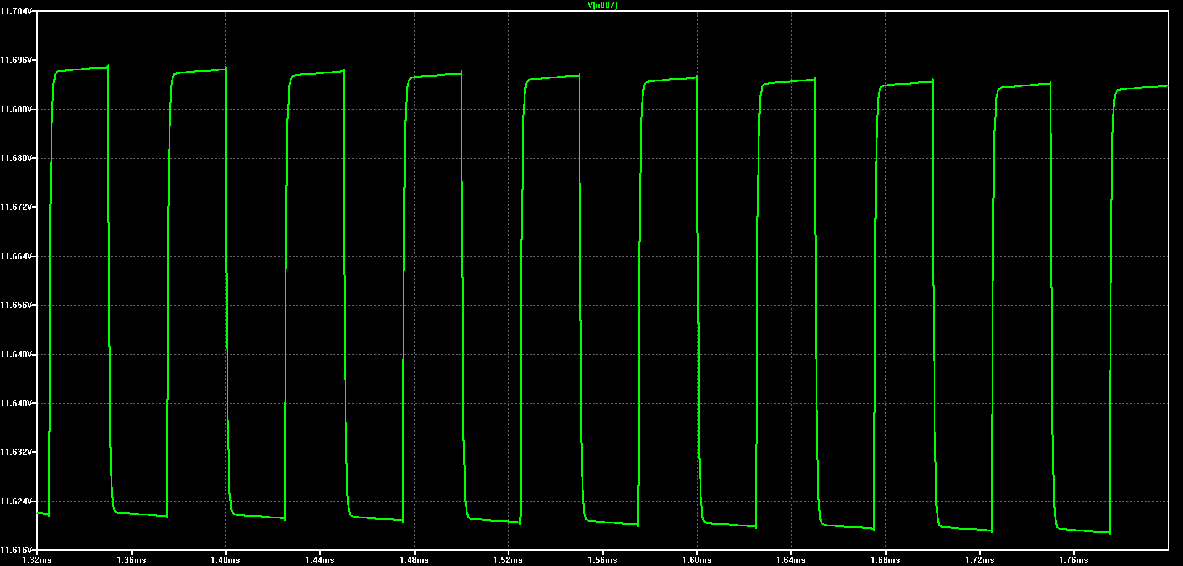
Task: Click the 1.32ms time axis label
Action: pos(37,560)
